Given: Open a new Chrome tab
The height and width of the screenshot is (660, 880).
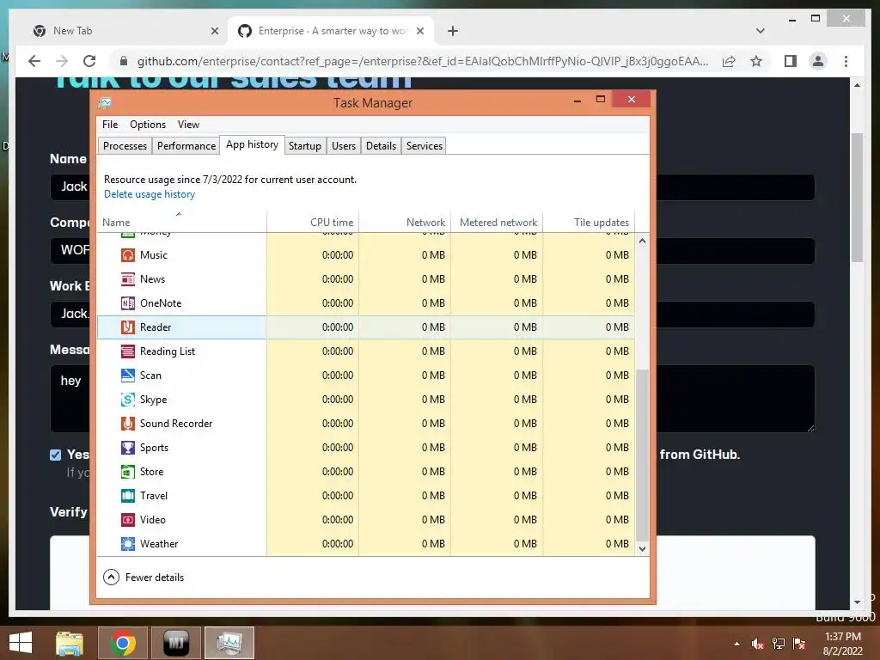Looking at the screenshot, I should pyautogui.click(x=453, y=31).
